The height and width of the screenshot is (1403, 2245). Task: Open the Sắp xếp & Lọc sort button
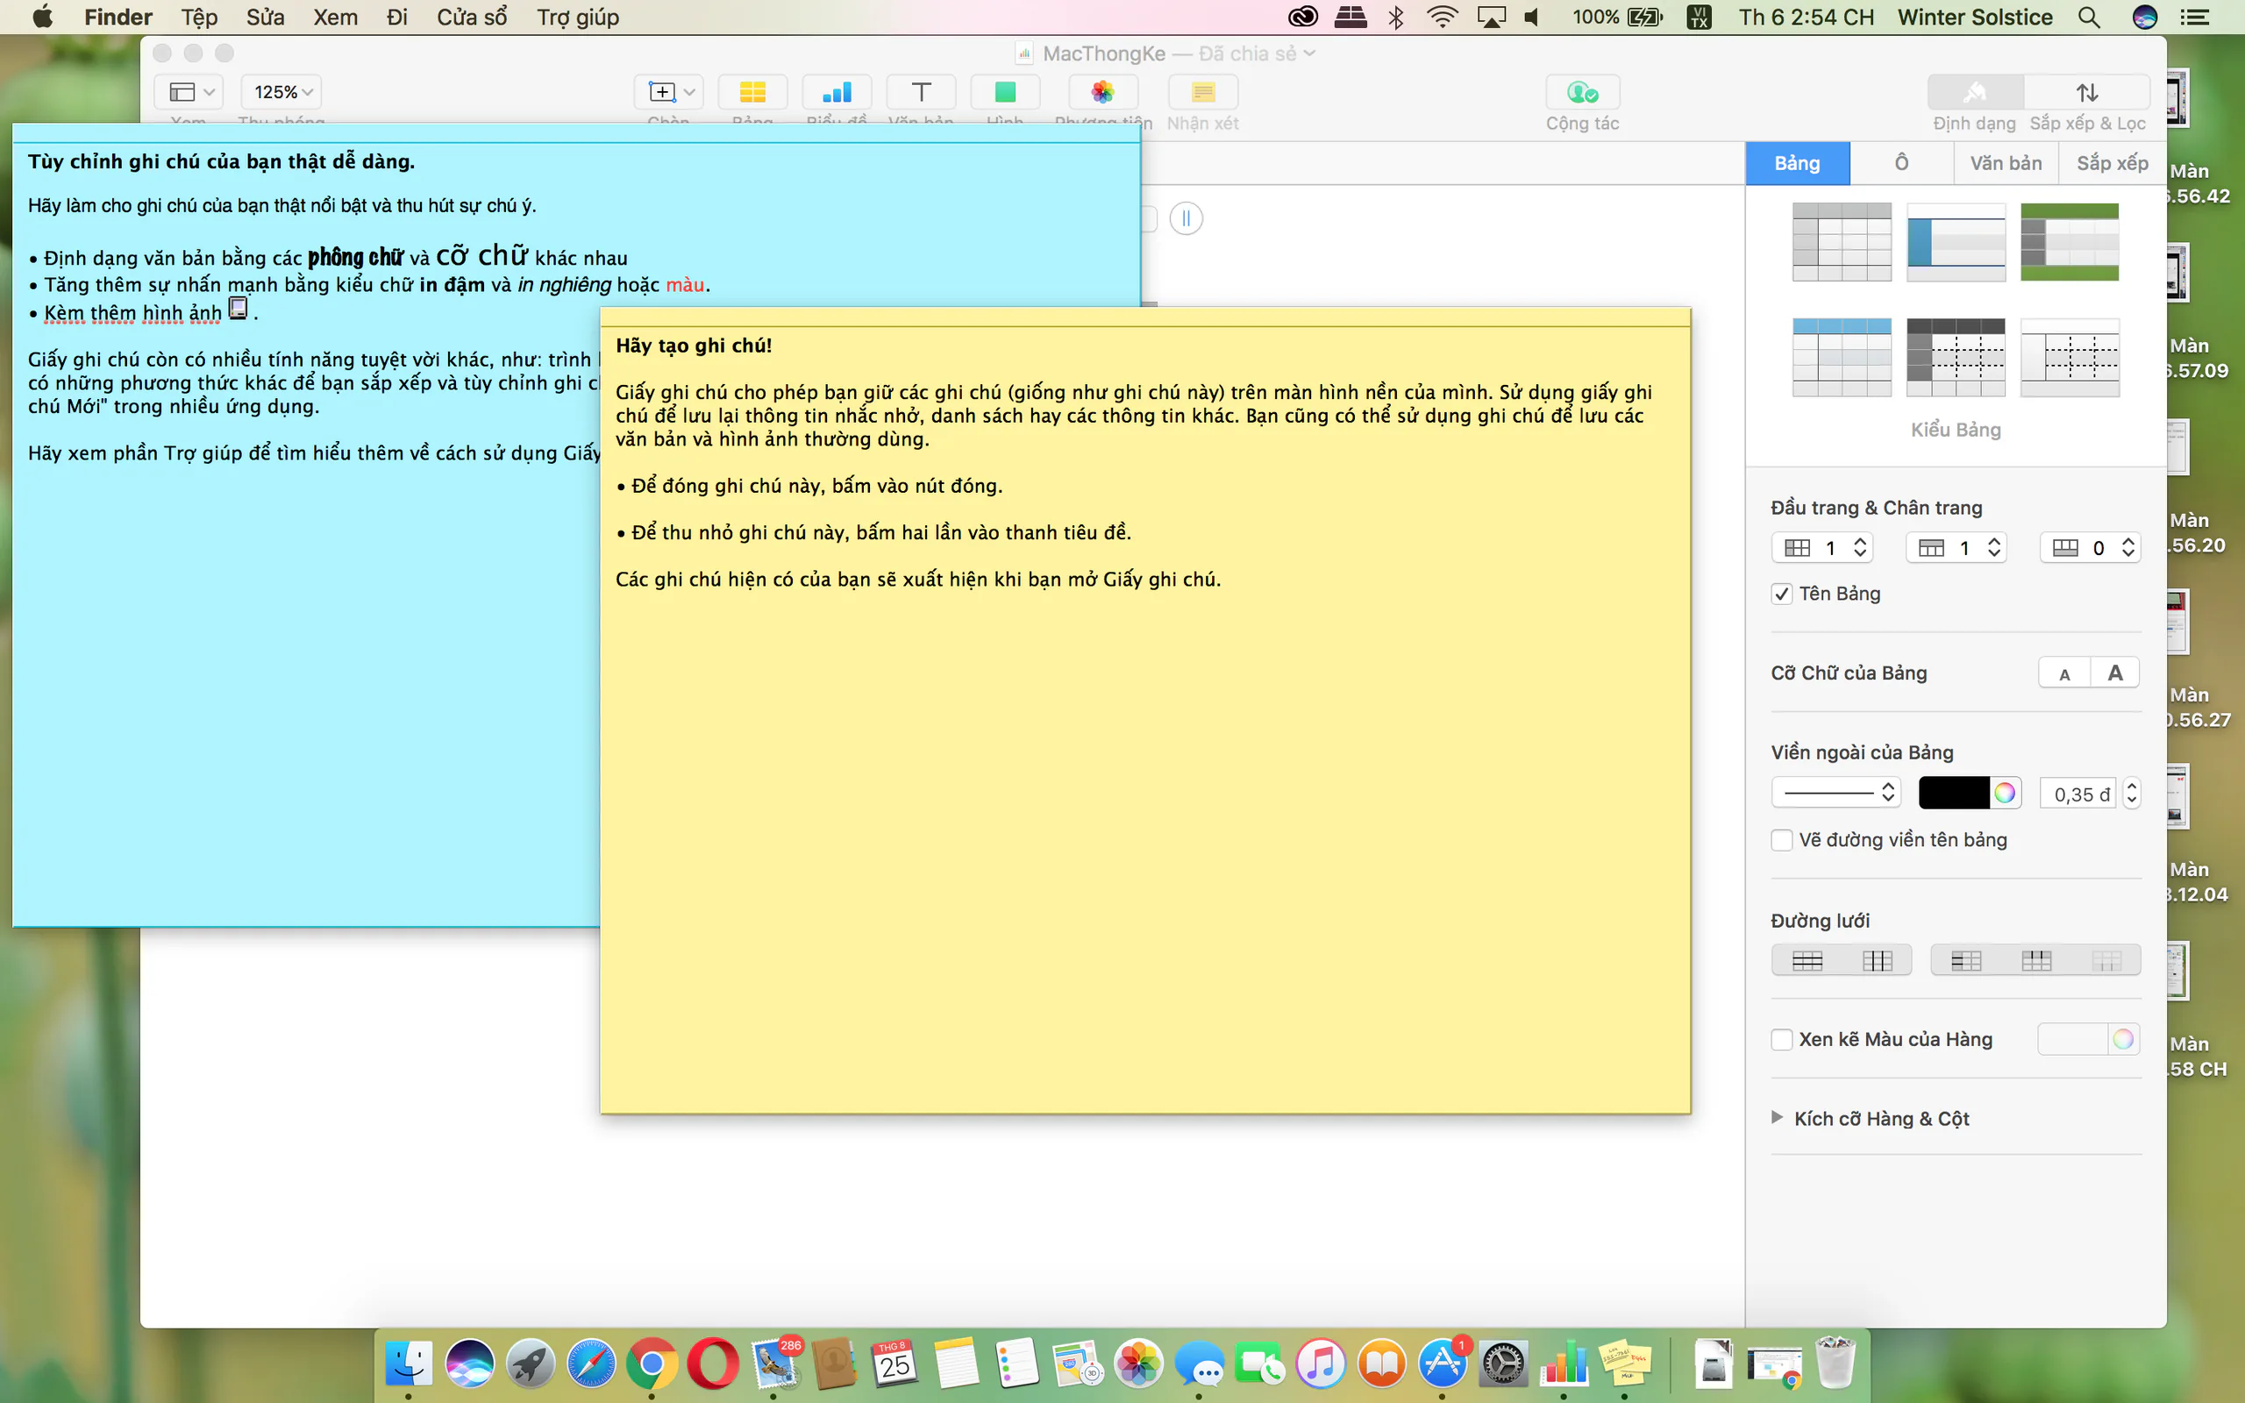tap(2087, 92)
